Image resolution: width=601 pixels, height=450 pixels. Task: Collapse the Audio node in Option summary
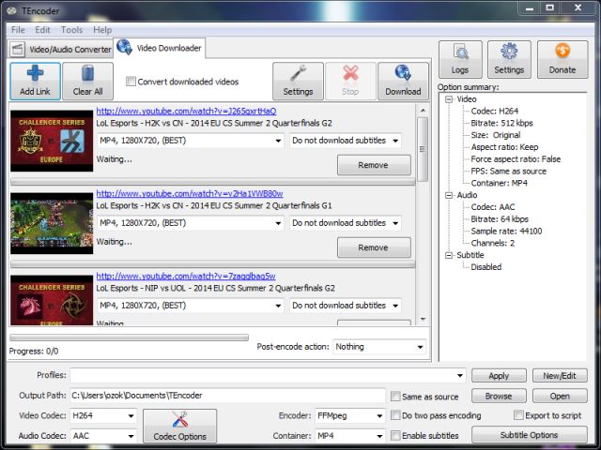[449, 195]
